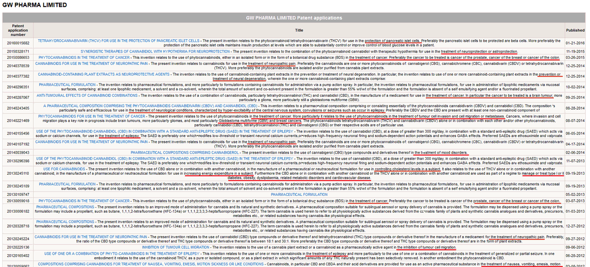
Task: Open Neuropathic Pain patent link for application 20120245224
Action: [90, 237]
